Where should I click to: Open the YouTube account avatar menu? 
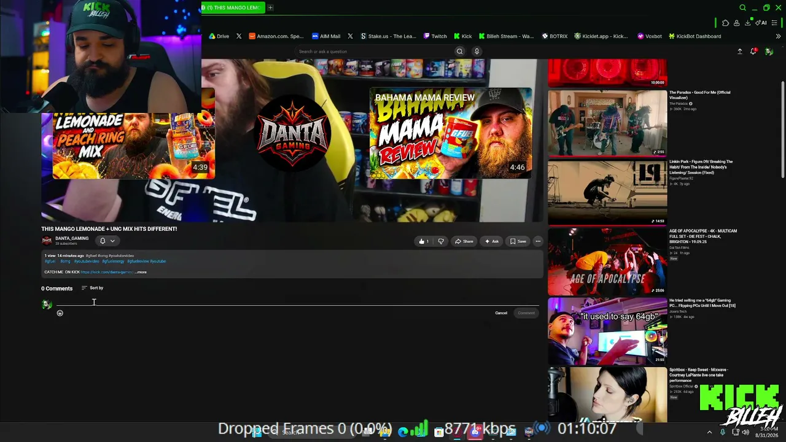[769, 52]
